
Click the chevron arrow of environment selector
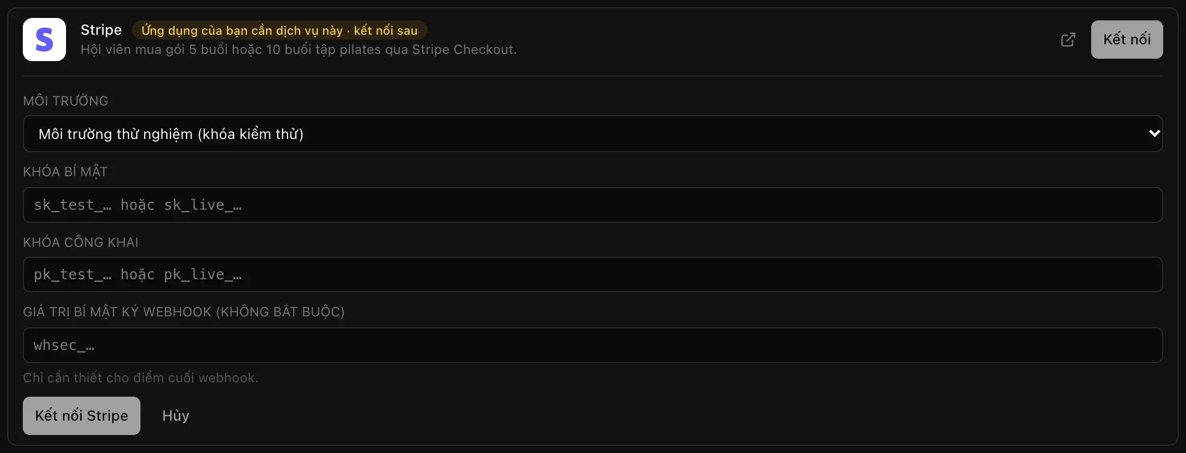[1154, 134]
